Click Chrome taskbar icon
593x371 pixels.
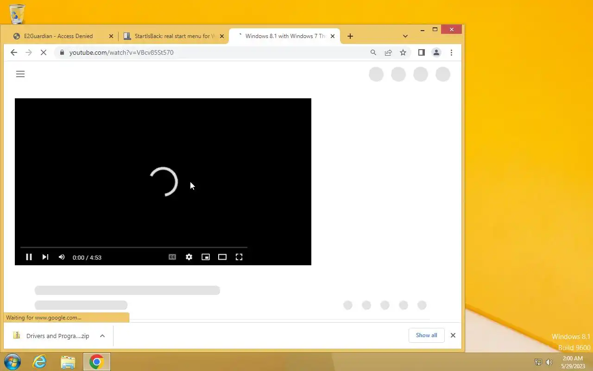tap(96, 362)
